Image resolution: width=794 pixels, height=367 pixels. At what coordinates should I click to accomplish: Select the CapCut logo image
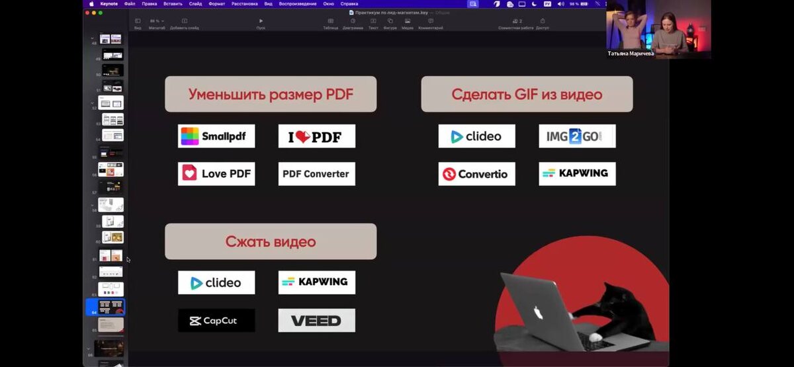click(x=216, y=320)
